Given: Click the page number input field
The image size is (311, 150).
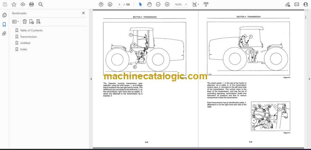Looking at the screenshot, I should click(x=119, y=4).
